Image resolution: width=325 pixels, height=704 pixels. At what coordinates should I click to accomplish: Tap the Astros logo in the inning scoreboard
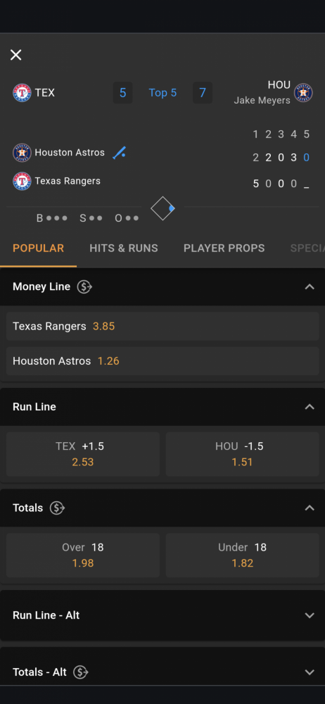pyautogui.click(x=22, y=153)
